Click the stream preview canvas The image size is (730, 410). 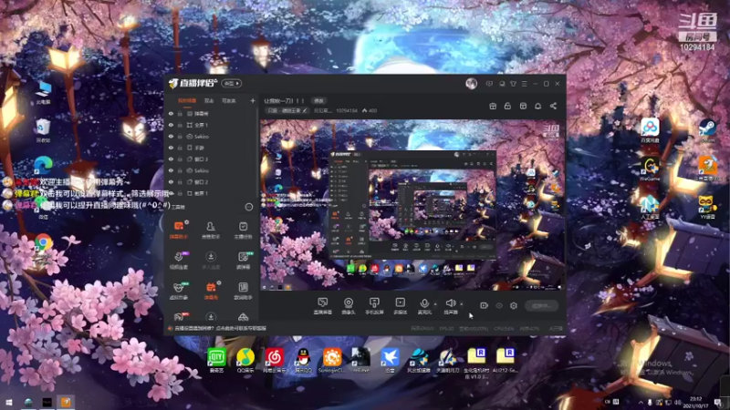point(412,205)
